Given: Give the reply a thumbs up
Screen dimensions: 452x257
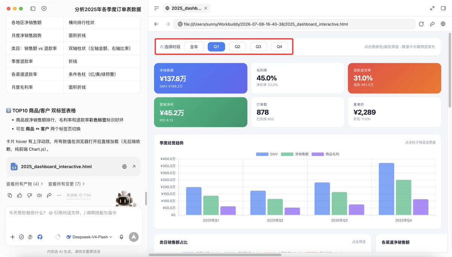Looking at the screenshot, I should [20, 195].
